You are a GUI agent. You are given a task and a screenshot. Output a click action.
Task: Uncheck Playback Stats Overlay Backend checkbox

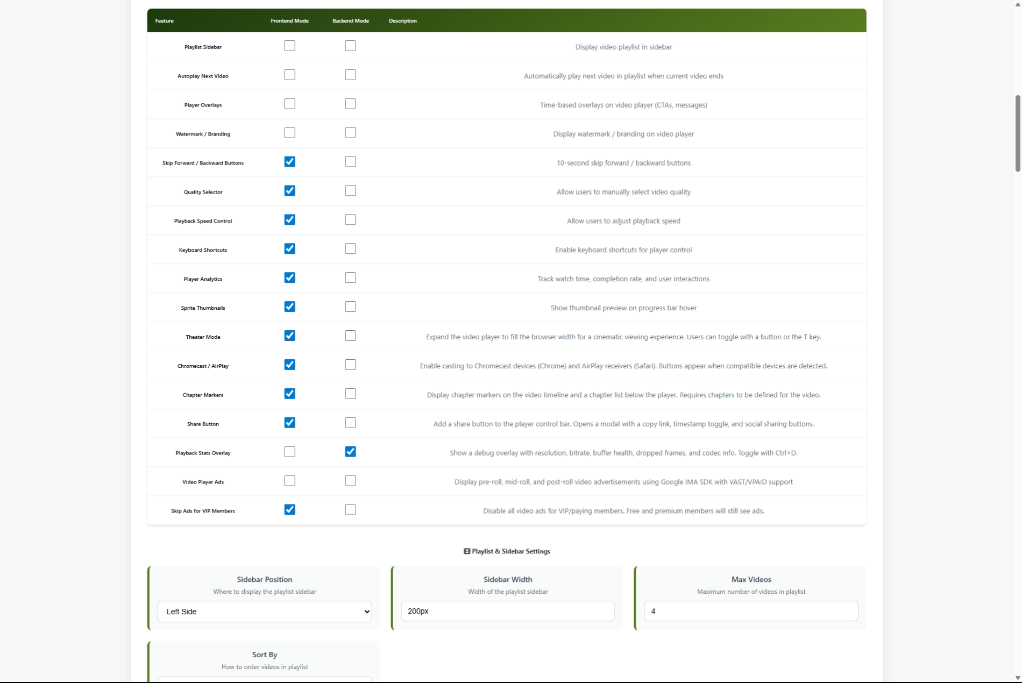(350, 452)
